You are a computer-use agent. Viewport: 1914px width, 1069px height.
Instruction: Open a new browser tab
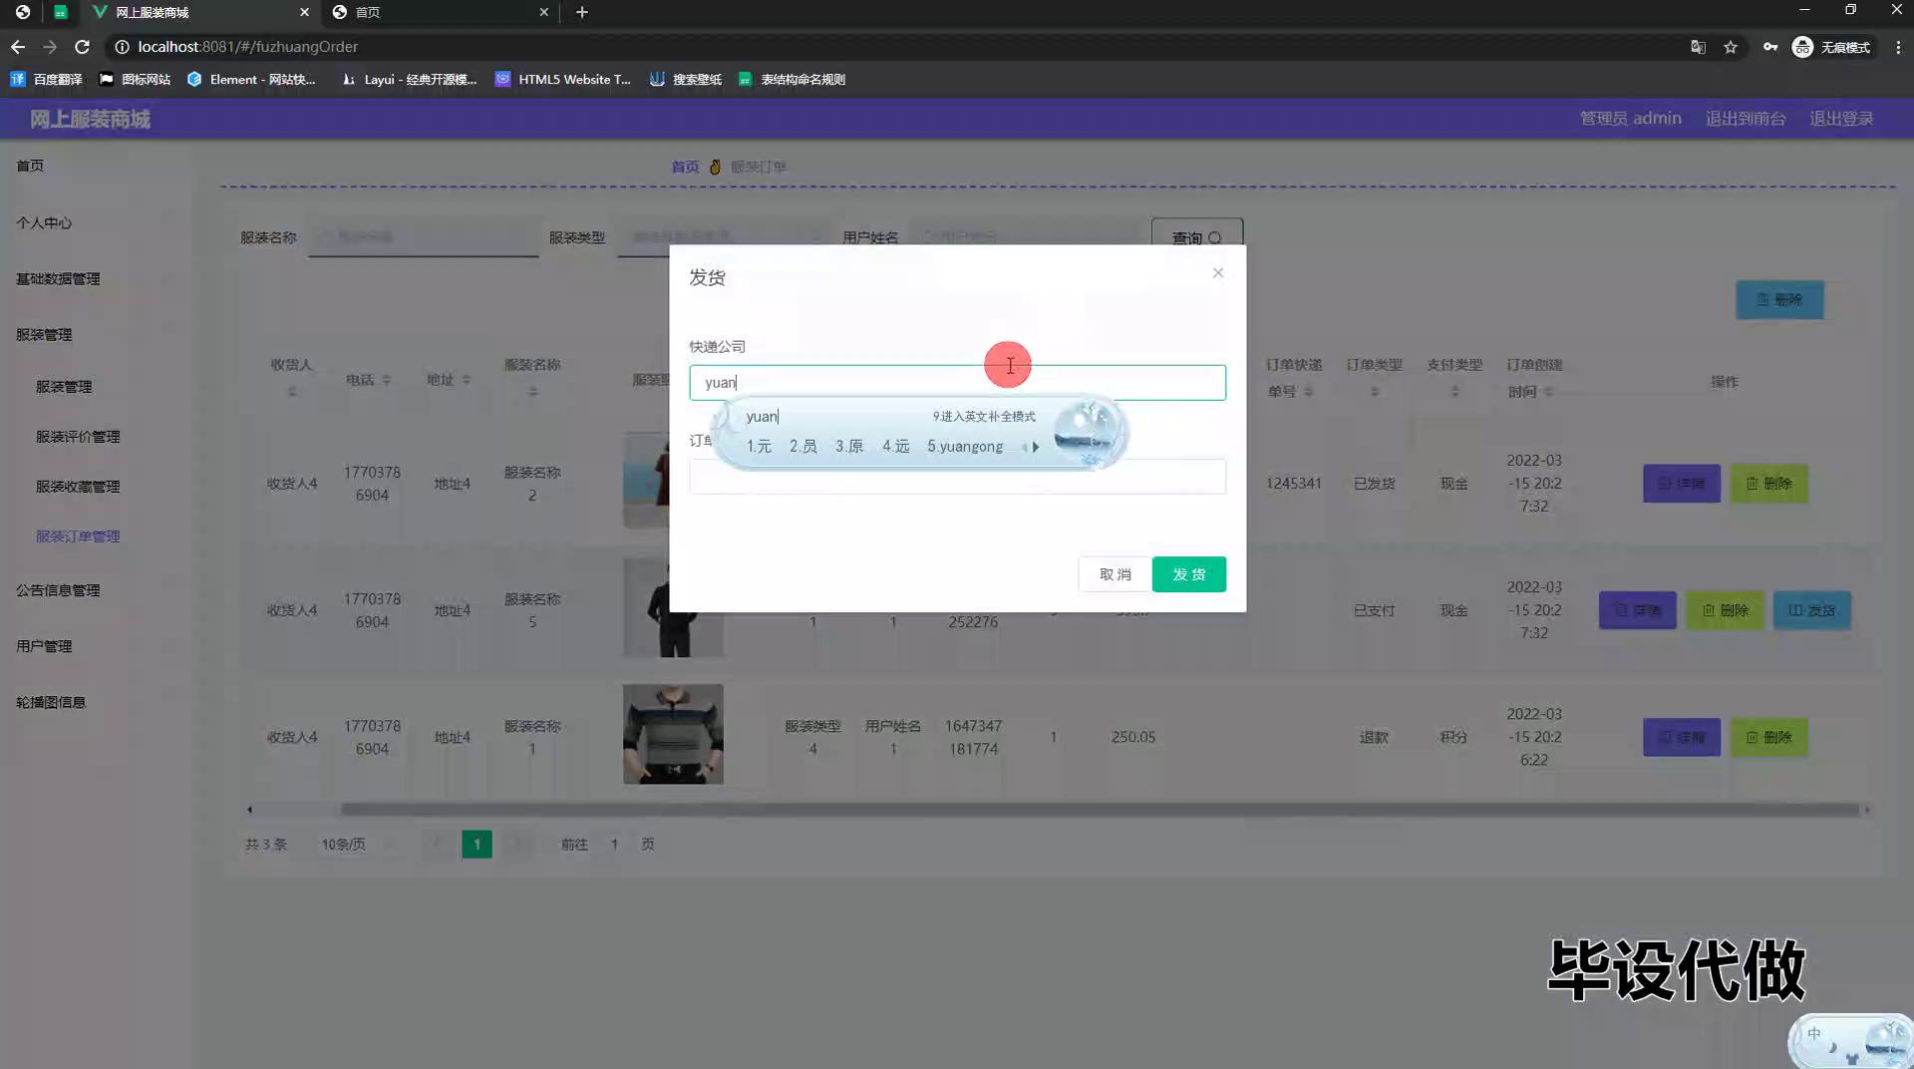[x=582, y=12]
